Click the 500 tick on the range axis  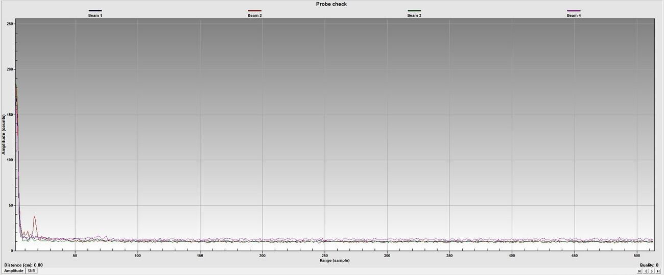[636, 255]
